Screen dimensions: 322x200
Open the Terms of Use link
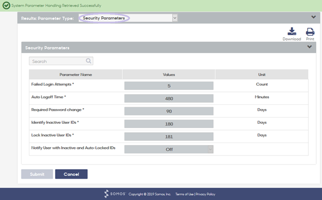tap(185, 194)
